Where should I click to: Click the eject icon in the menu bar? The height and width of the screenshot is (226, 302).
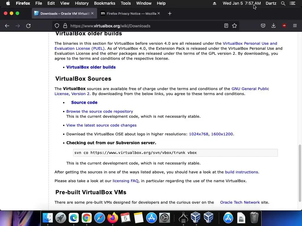pyautogui.click(x=214, y=3)
